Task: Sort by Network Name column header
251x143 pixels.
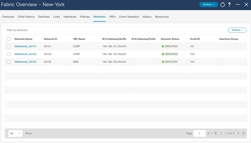Action: pyautogui.click(x=23, y=39)
